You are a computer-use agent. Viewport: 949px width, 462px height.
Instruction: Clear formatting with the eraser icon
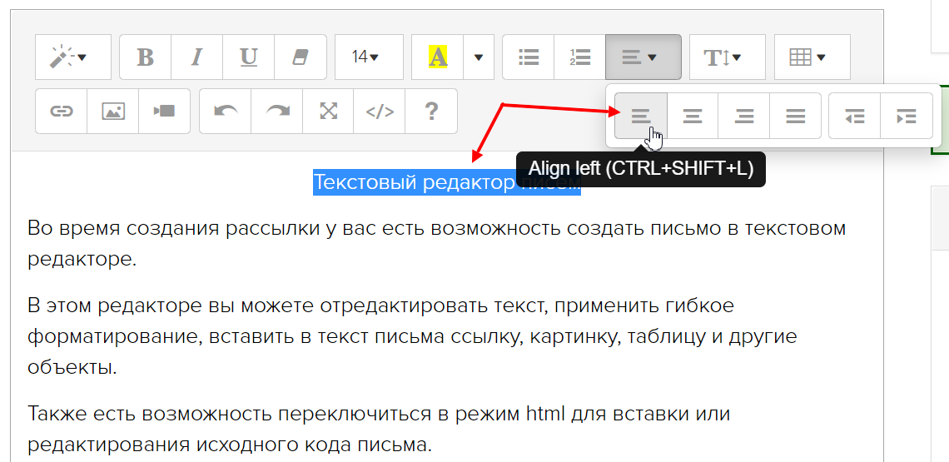point(300,57)
